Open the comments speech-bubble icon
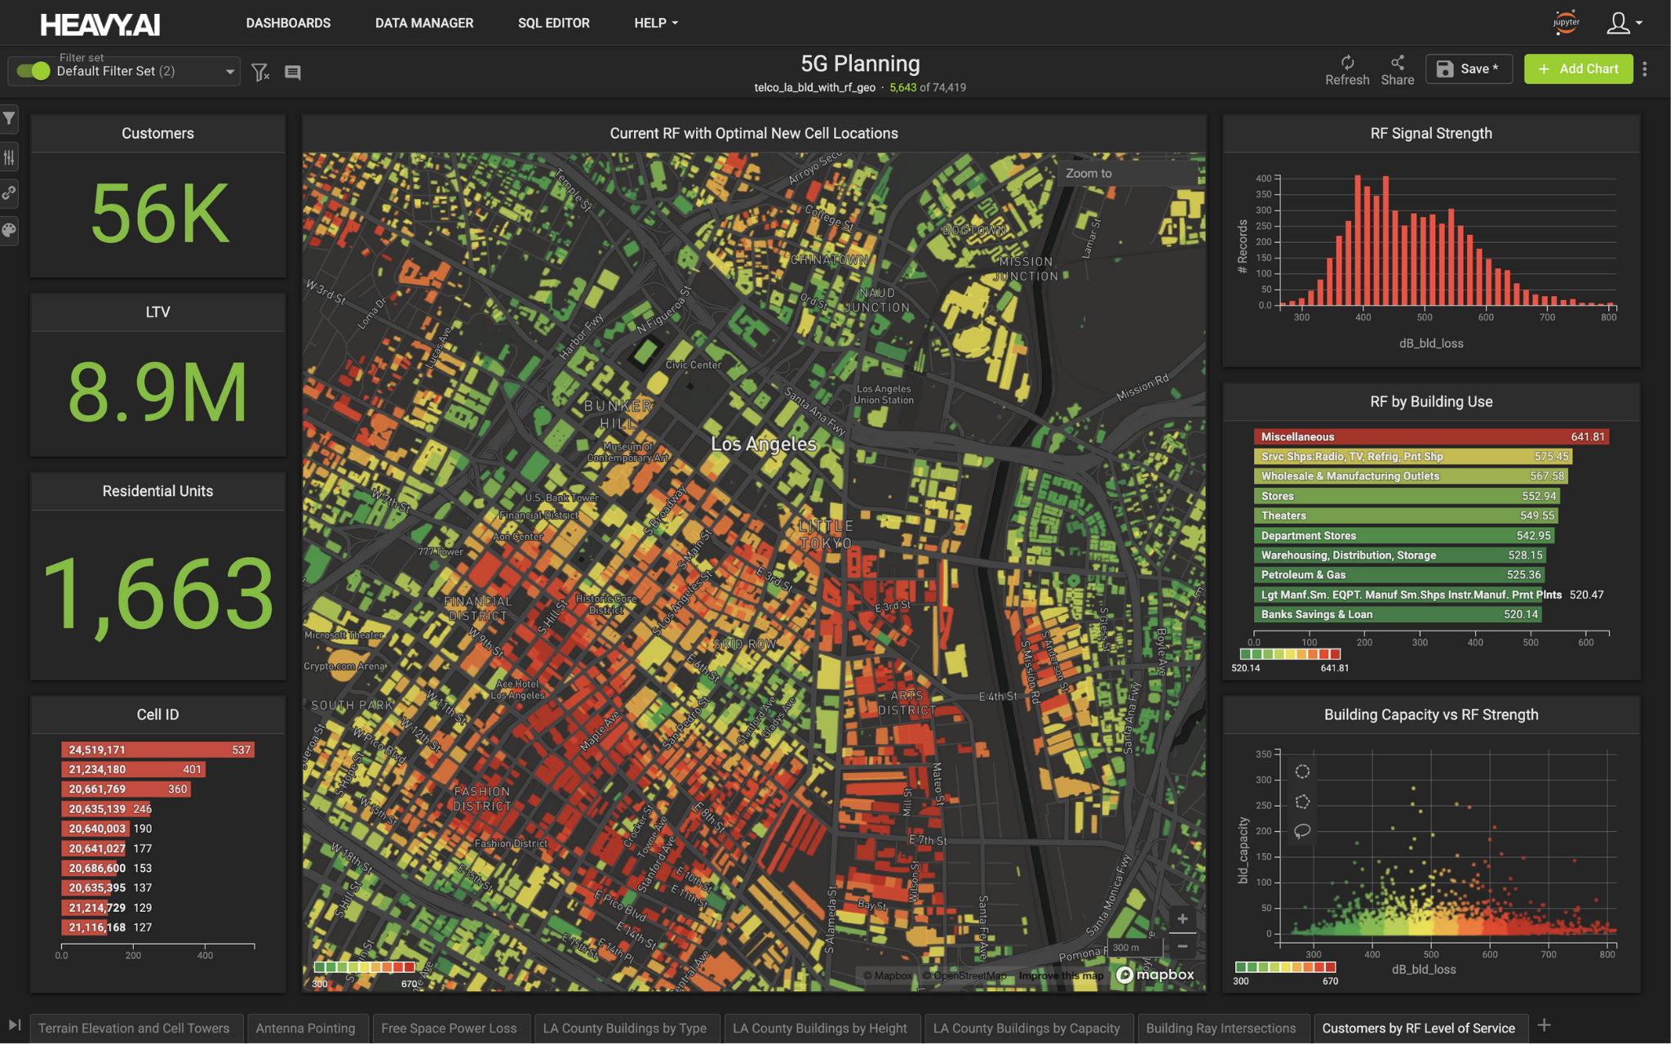This screenshot has height=1044, width=1671. click(292, 73)
